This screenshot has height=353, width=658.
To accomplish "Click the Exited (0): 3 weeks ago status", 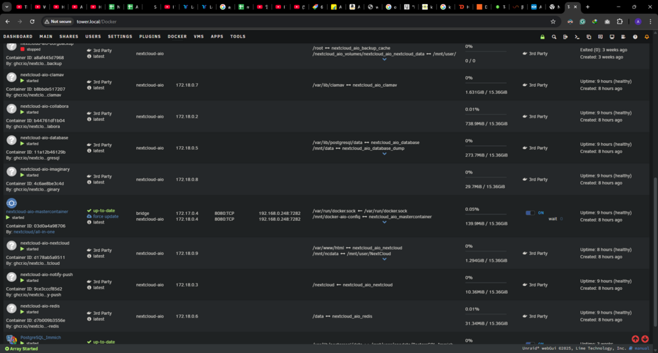I will (603, 50).
